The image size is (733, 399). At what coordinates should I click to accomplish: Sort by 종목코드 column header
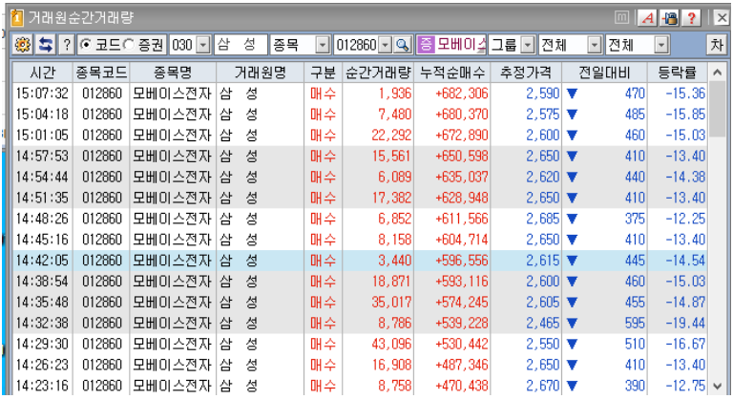click(x=101, y=72)
